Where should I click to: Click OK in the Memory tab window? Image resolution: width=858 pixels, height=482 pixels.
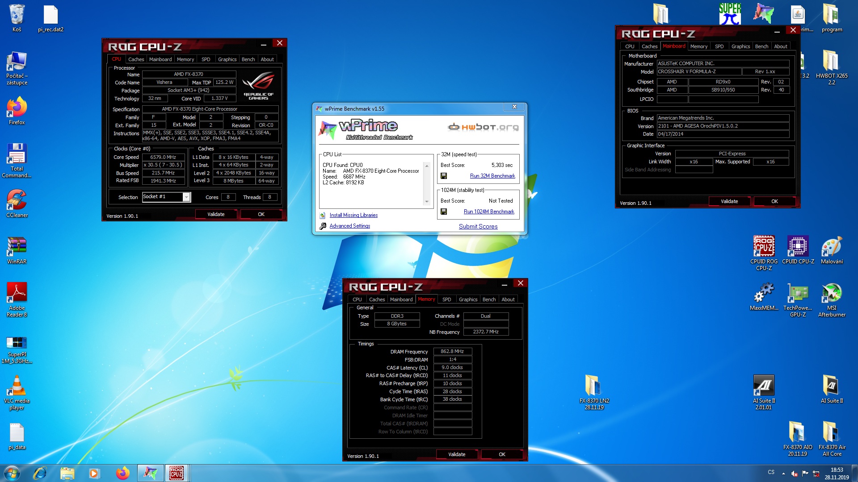coord(502,454)
